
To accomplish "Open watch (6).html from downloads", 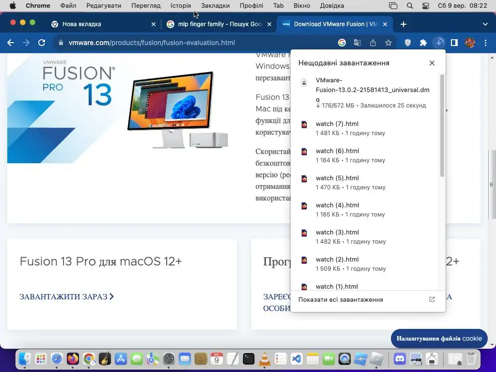I will [x=364, y=155].
